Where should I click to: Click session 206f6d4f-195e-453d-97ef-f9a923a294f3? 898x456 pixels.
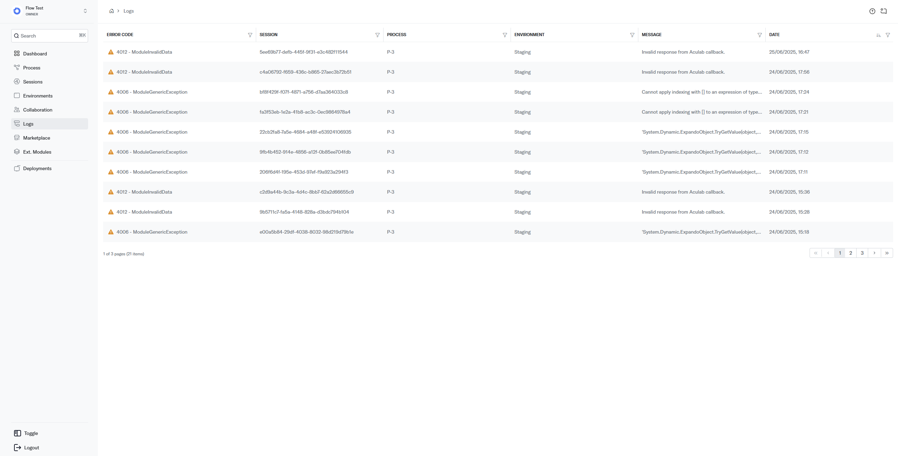click(304, 172)
